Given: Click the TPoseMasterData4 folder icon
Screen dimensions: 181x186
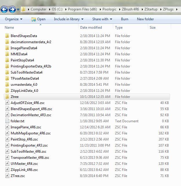Looking at the screenshot, I should click(x=7, y=78).
